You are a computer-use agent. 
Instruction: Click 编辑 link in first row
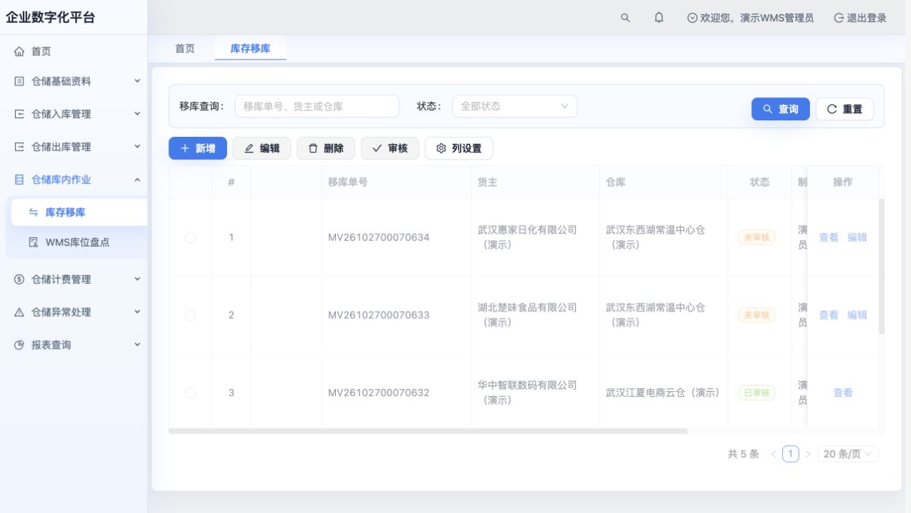(857, 237)
